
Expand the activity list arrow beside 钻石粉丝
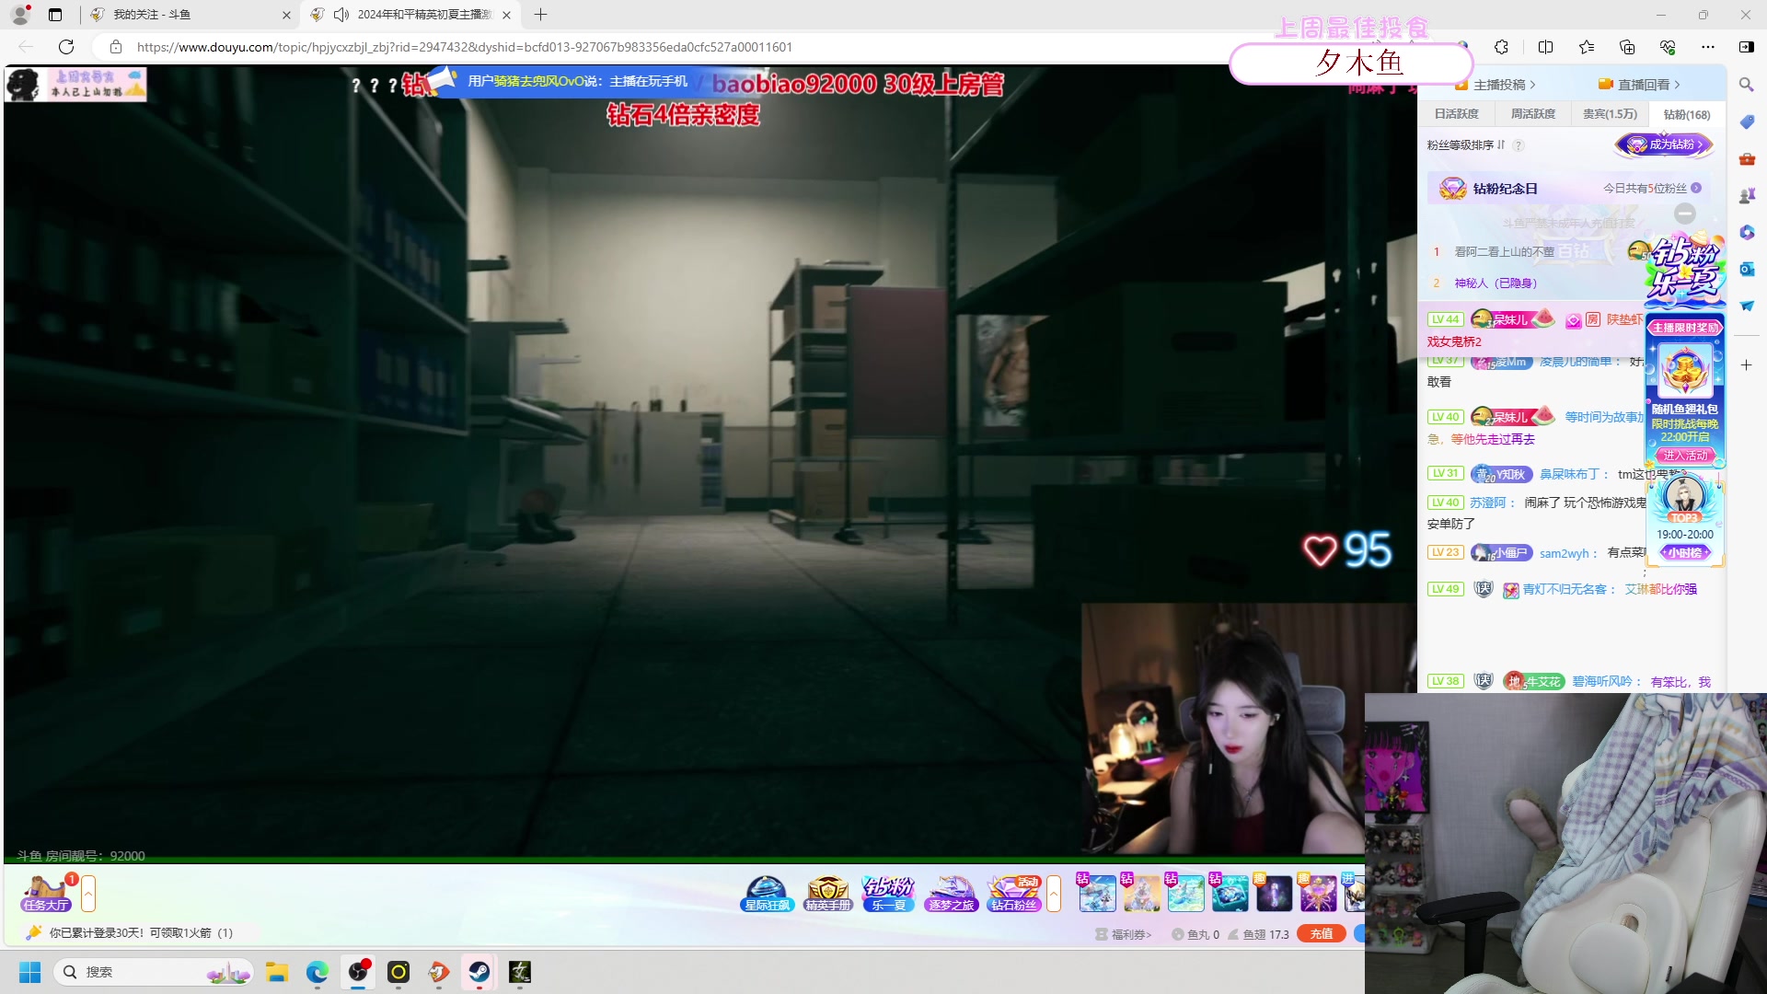click(x=1054, y=894)
